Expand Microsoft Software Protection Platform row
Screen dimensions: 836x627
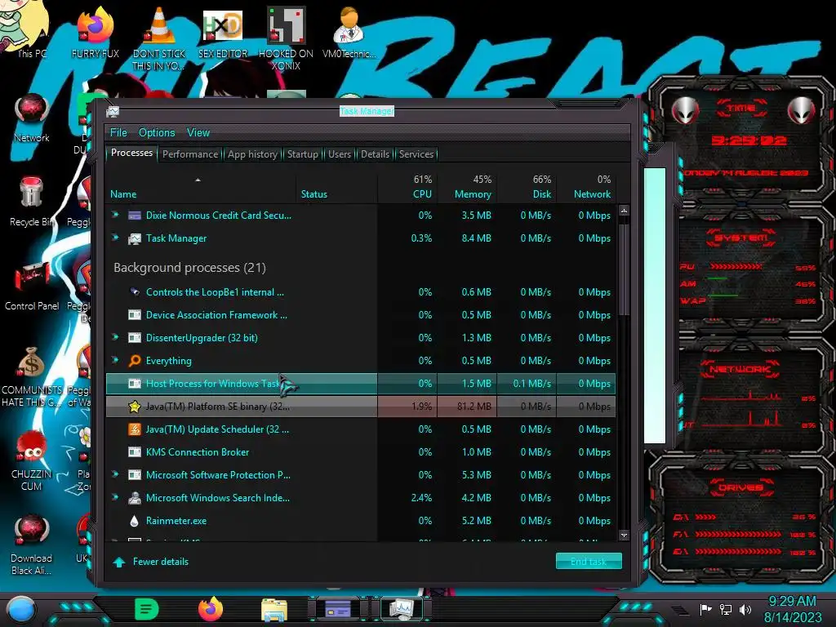[x=115, y=474]
